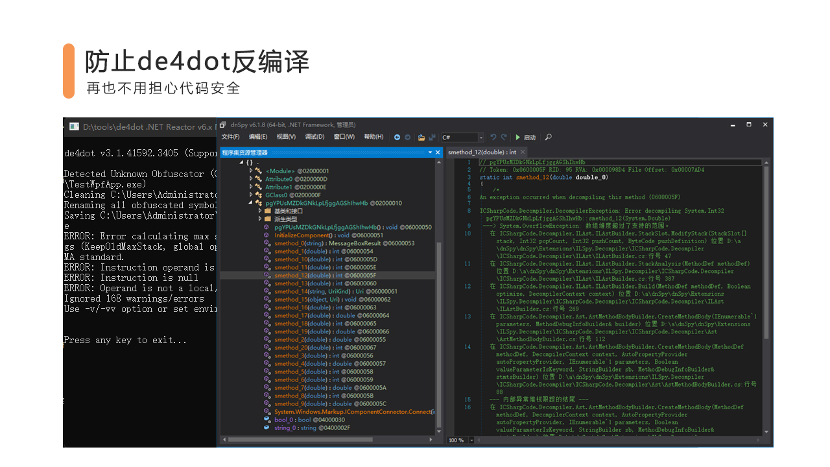Click the class icon beside GClass0
The width and height of the screenshot is (830, 467).
click(259, 195)
